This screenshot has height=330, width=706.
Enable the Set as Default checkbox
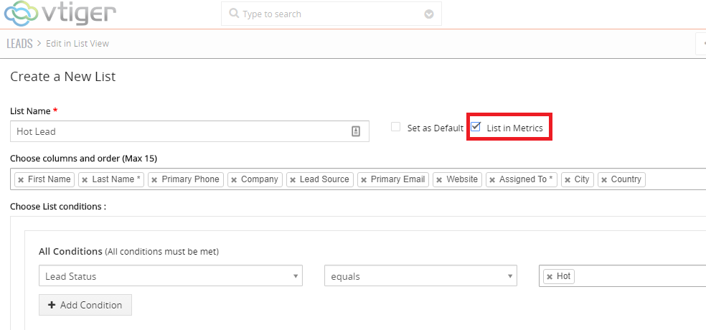coord(395,127)
